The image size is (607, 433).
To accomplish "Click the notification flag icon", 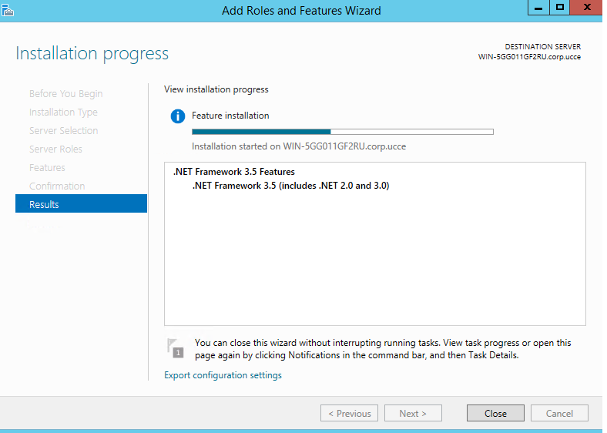I will (x=176, y=347).
